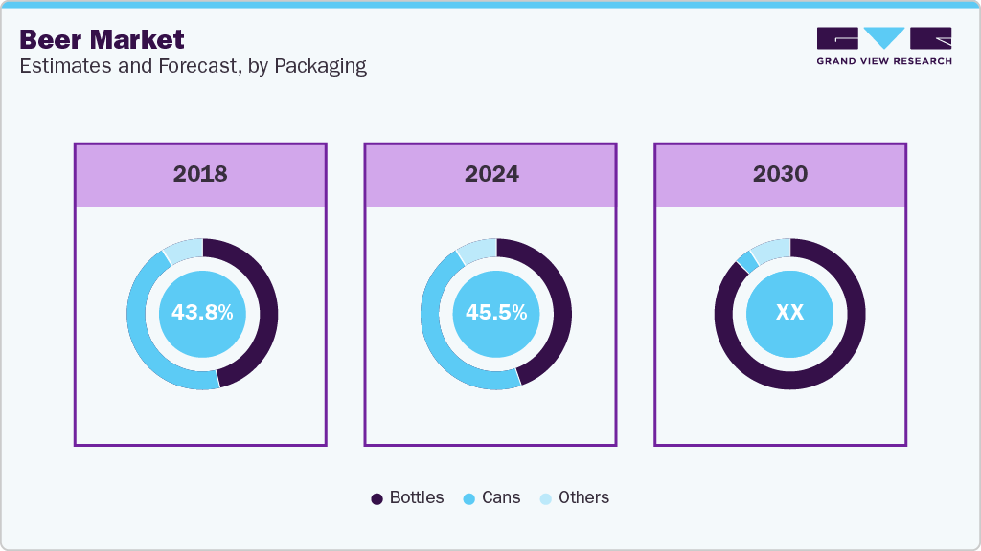
Task: Click the Beer Market title
Action: [x=102, y=39]
